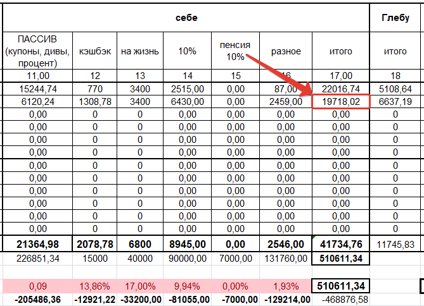This screenshot has width=424, height=306.
Task: Select the cell 5108,64 under Глебу
Action: point(395,89)
